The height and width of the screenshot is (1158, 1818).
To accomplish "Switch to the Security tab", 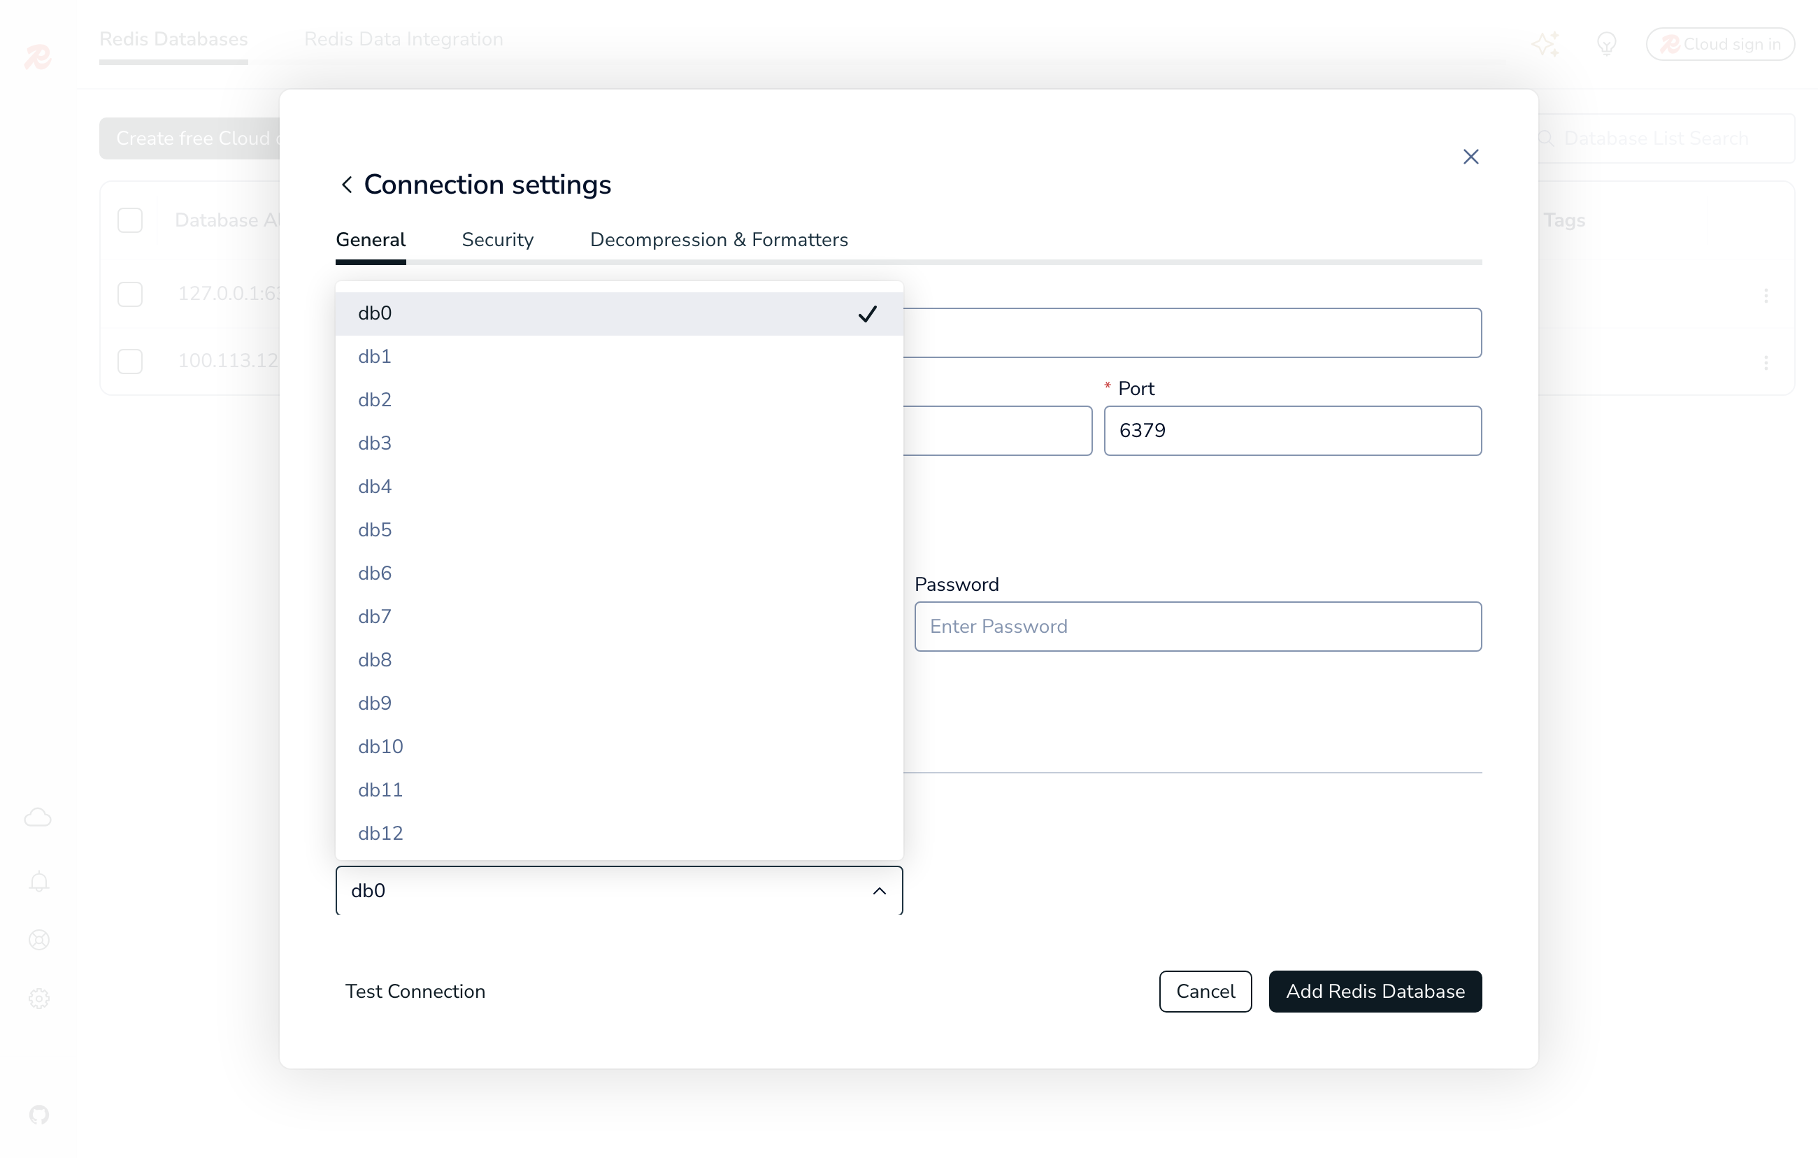I will tap(498, 240).
